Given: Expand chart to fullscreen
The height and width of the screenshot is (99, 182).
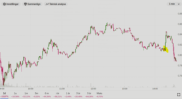Looking at the screenshot, I should point(179,95).
